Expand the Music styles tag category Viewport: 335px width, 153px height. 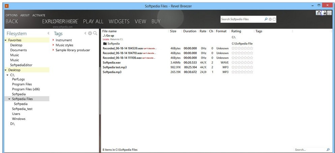[53, 45]
